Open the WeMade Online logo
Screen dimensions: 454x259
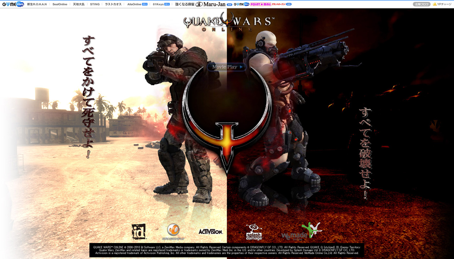(301, 232)
